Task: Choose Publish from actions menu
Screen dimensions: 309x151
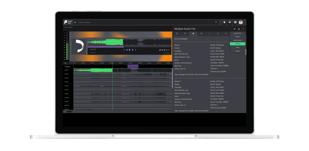Action: (237, 51)
